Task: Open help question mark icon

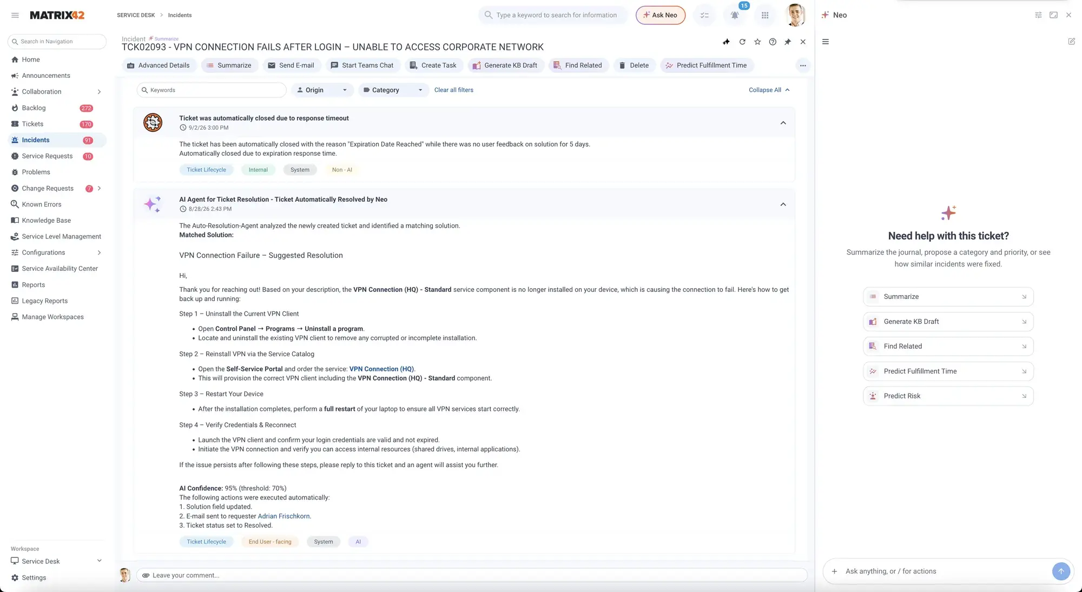Action: coord(773,42)
